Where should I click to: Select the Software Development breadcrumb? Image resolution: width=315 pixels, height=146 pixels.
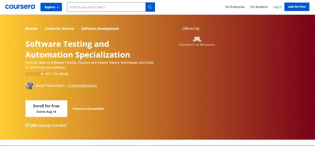tap(100, 29)
